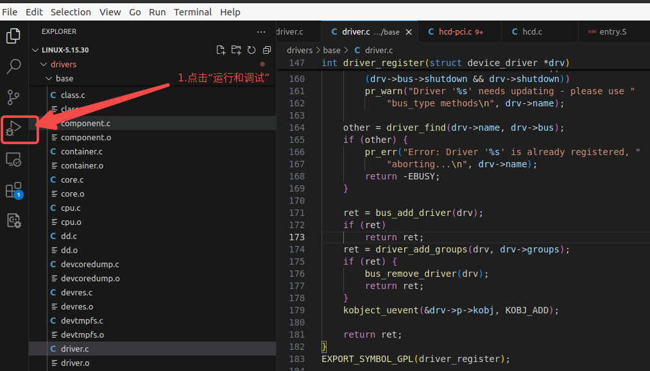Image resolution: width=650 pixels, height=371 pixels.
Task: Open the Explorer view in activity bar
Action: tap(13, 36)
